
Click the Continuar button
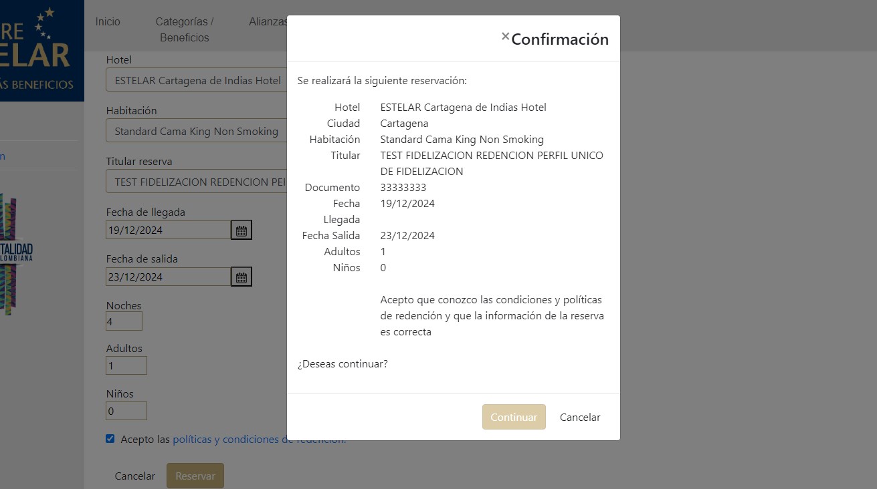(x=514, y=417)
